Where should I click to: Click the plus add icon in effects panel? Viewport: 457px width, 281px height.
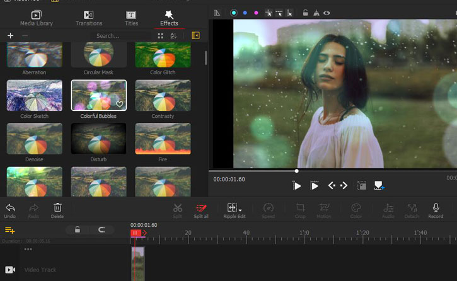pyautogui.click(x=11, y=35)
